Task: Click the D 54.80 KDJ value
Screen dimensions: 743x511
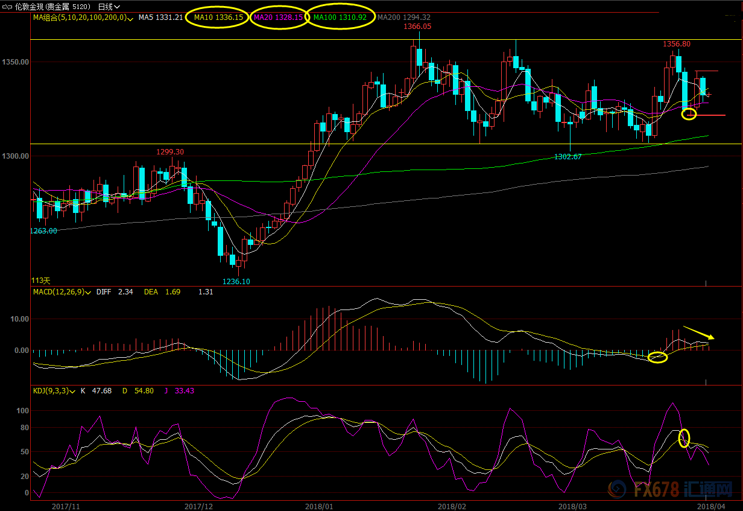Action: pos(138,391)
